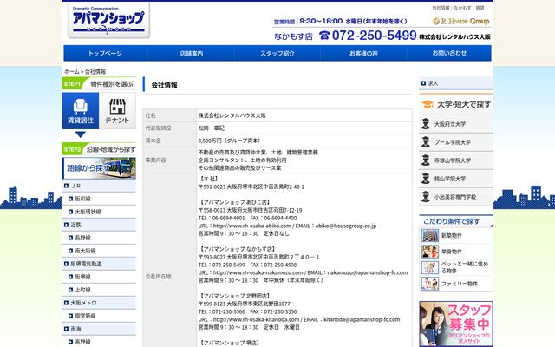Open the 求人 link in right sidebar

[x=433, y=83]
